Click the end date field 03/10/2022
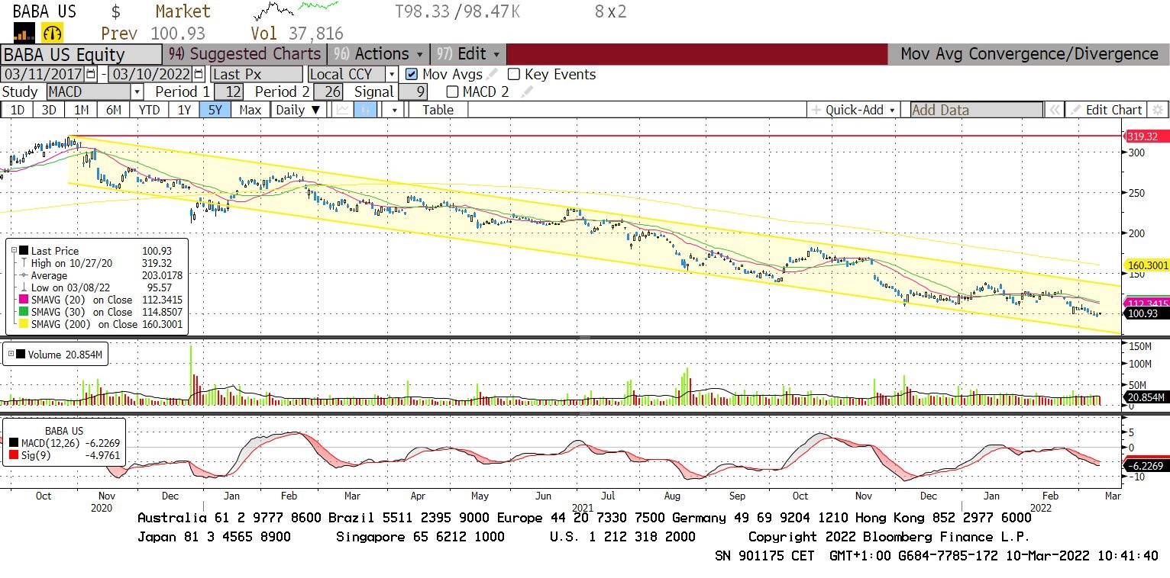Screen dimensions: 1170x578 pyautogui.click(x=151, y=74)
